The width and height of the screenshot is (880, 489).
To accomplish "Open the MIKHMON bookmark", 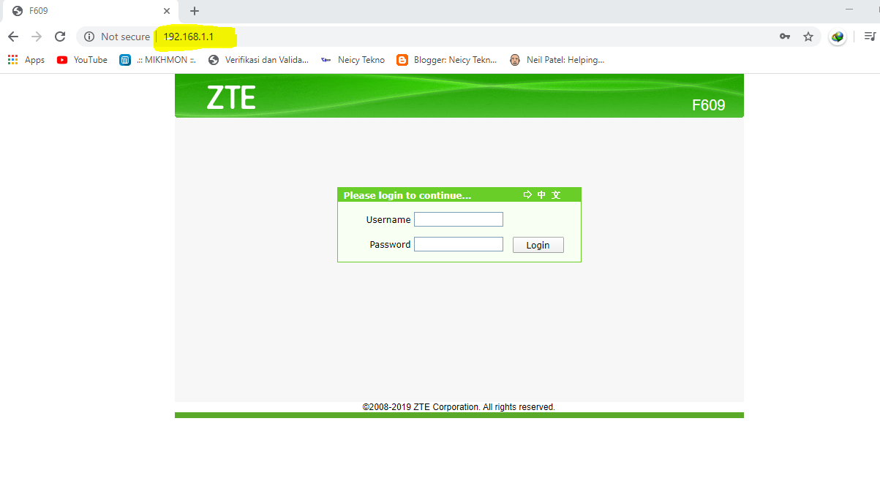I will tap(158, 60).
